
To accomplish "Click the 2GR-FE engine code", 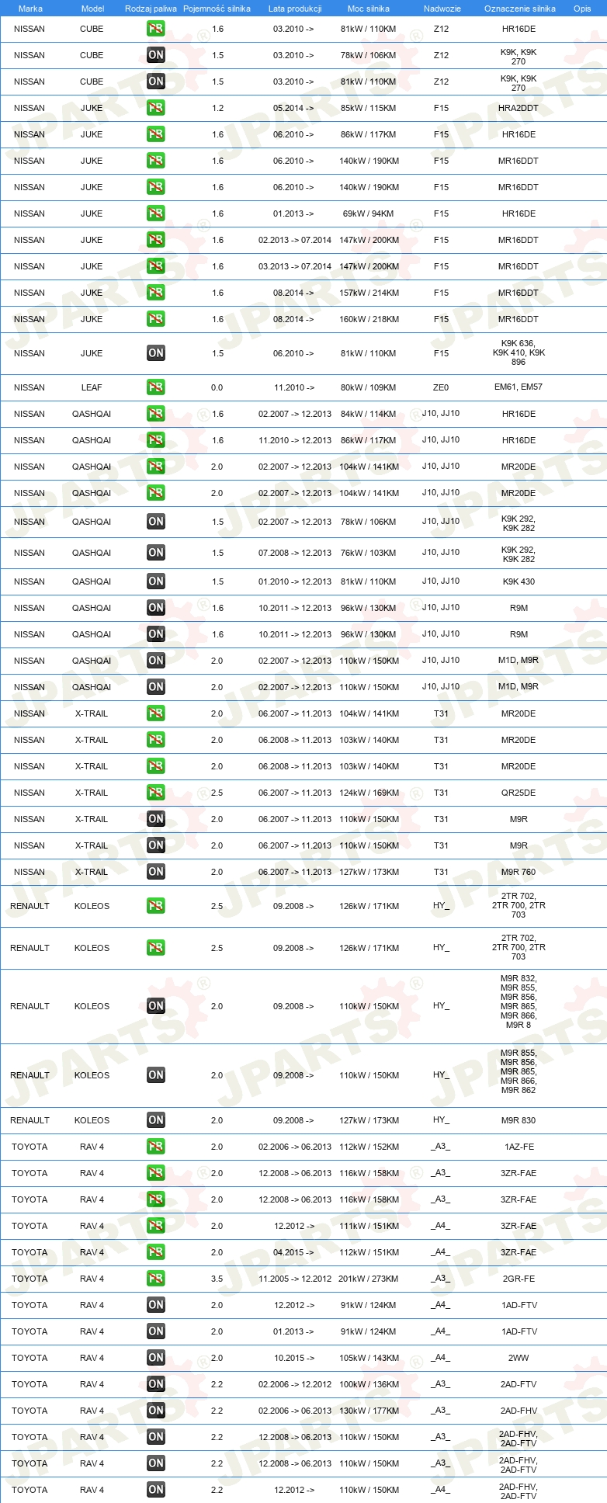I will (x=519, y=1279).
